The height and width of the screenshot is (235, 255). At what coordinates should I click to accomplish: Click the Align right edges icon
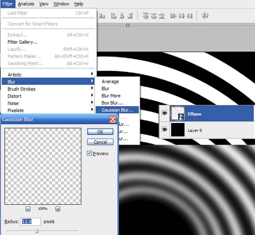130,16
